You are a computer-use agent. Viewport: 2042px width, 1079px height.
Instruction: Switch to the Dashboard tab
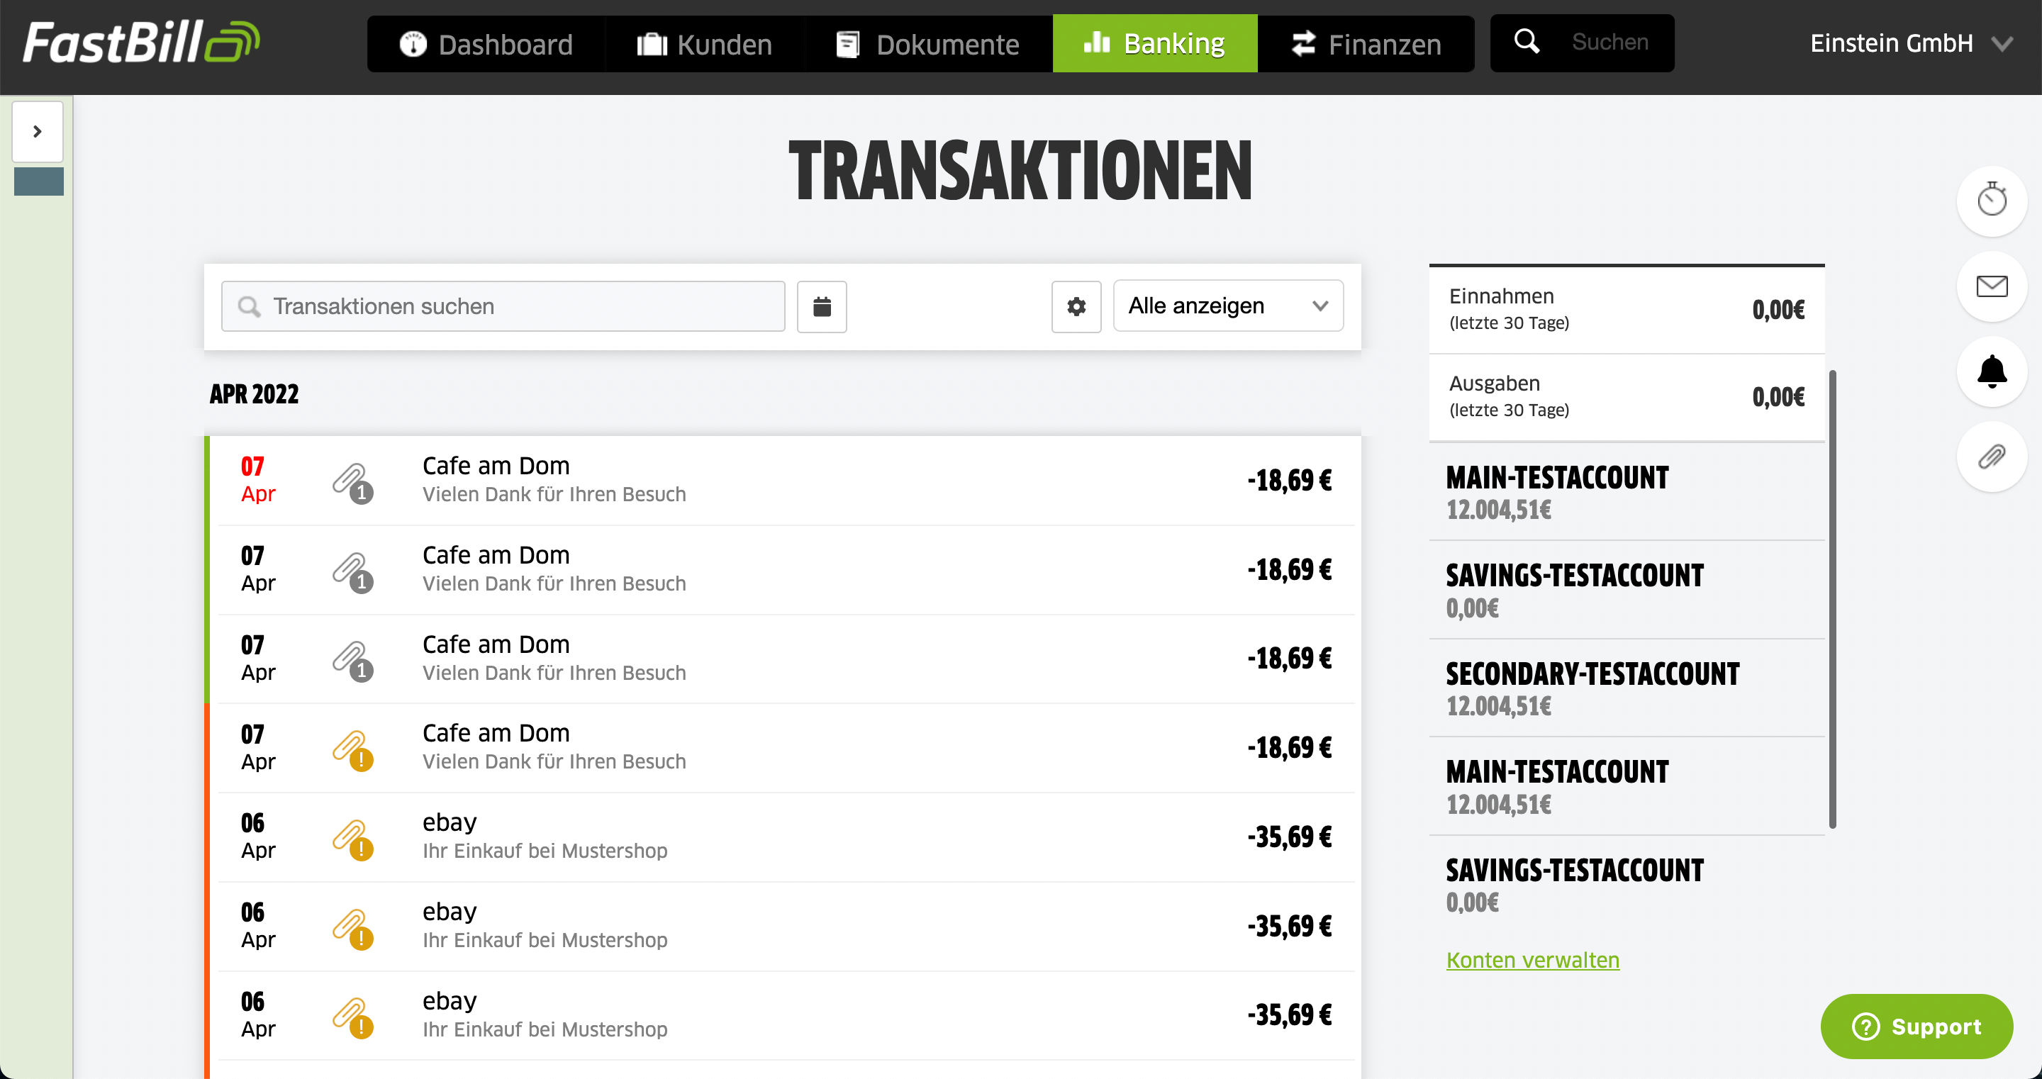click(x=486, y=45)
